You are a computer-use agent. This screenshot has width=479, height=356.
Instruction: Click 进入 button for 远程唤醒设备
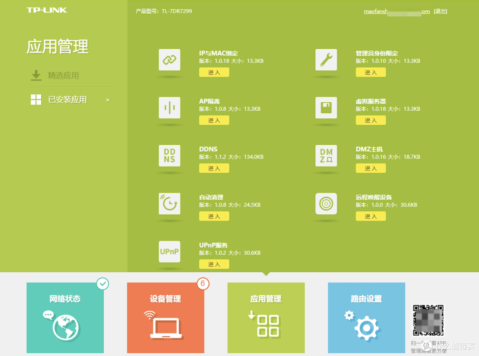click(x=371, y=216)
